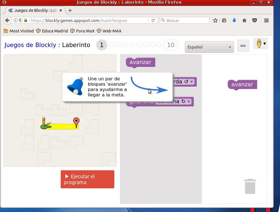Open the Español language dropdown
The image size is (280, 212).
click(209, 47)
